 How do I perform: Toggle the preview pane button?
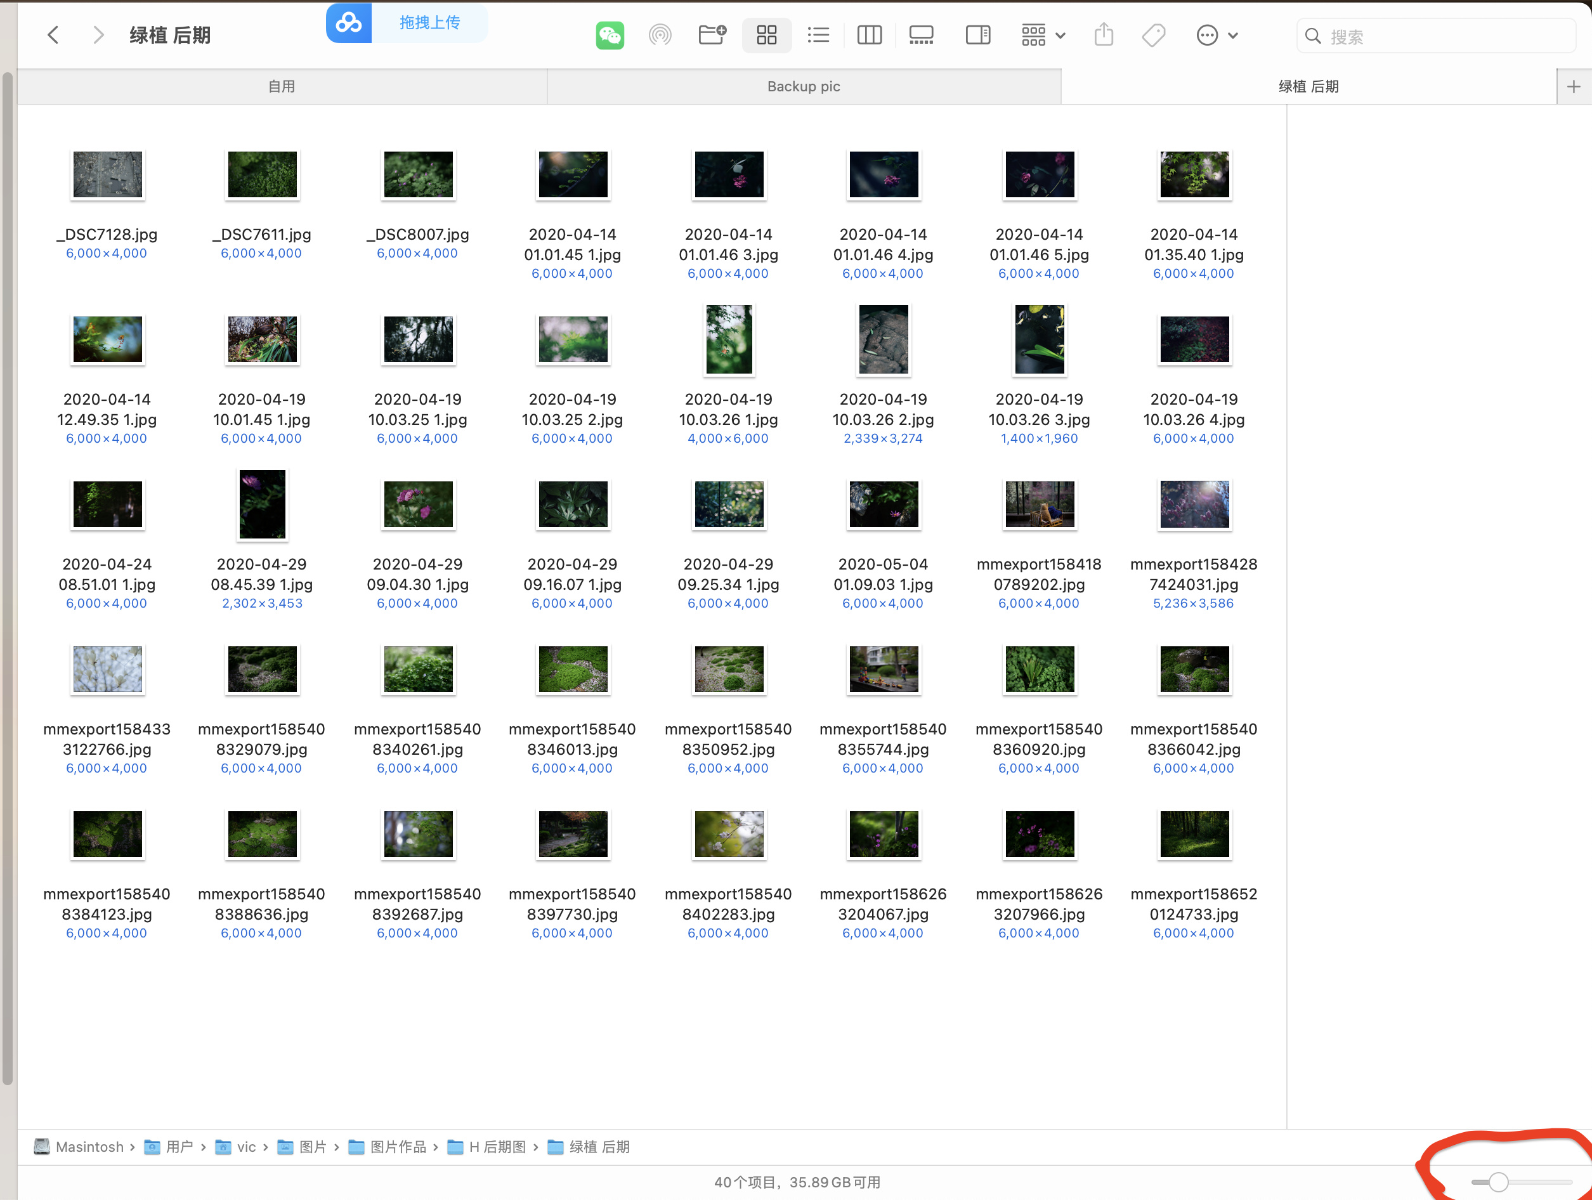[977, 36]
